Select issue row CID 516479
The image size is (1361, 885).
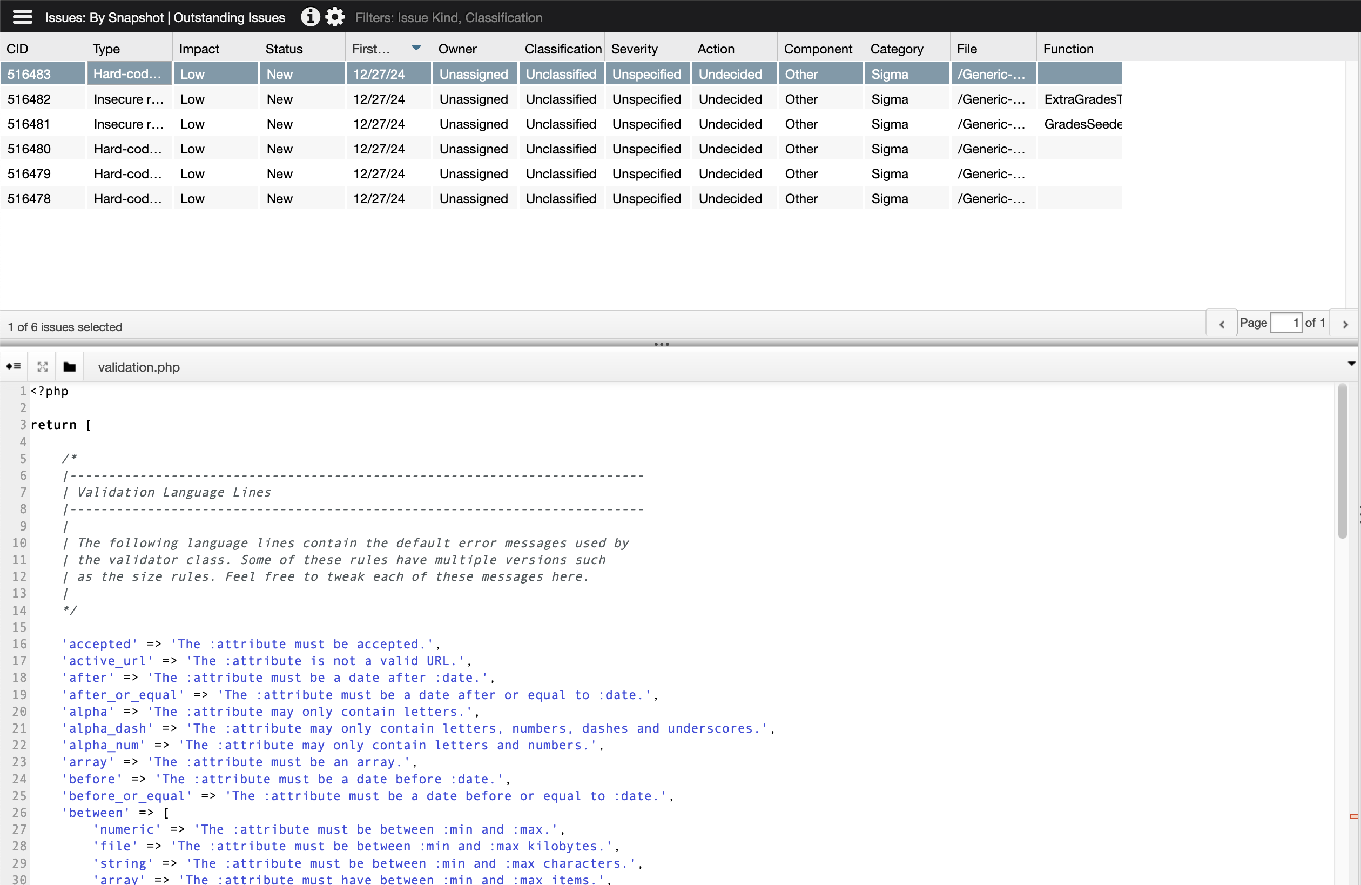pos(562,174)
